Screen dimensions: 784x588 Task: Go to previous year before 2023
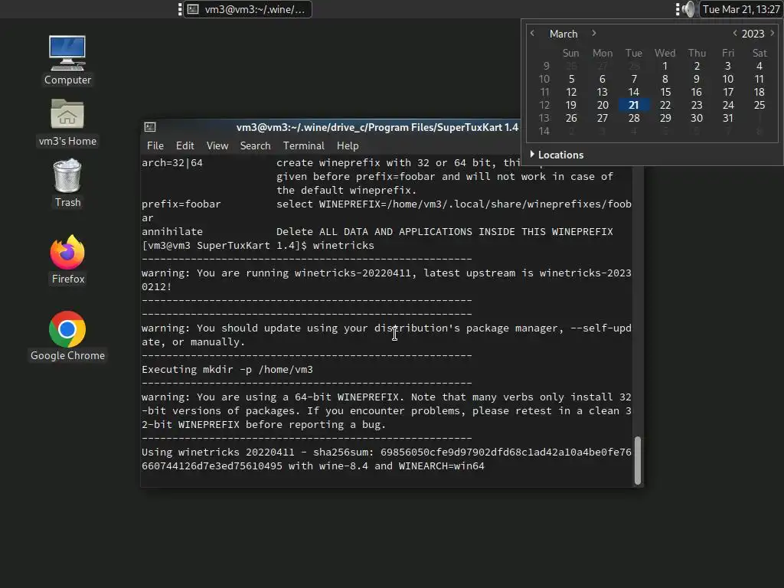734,33
